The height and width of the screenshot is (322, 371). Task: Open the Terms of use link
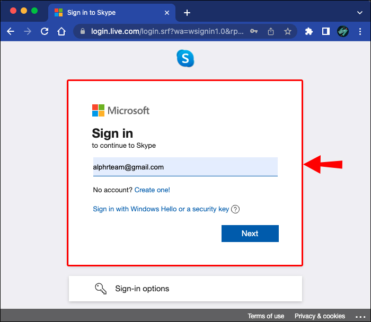pyautogui.click(x=266, y=316)
